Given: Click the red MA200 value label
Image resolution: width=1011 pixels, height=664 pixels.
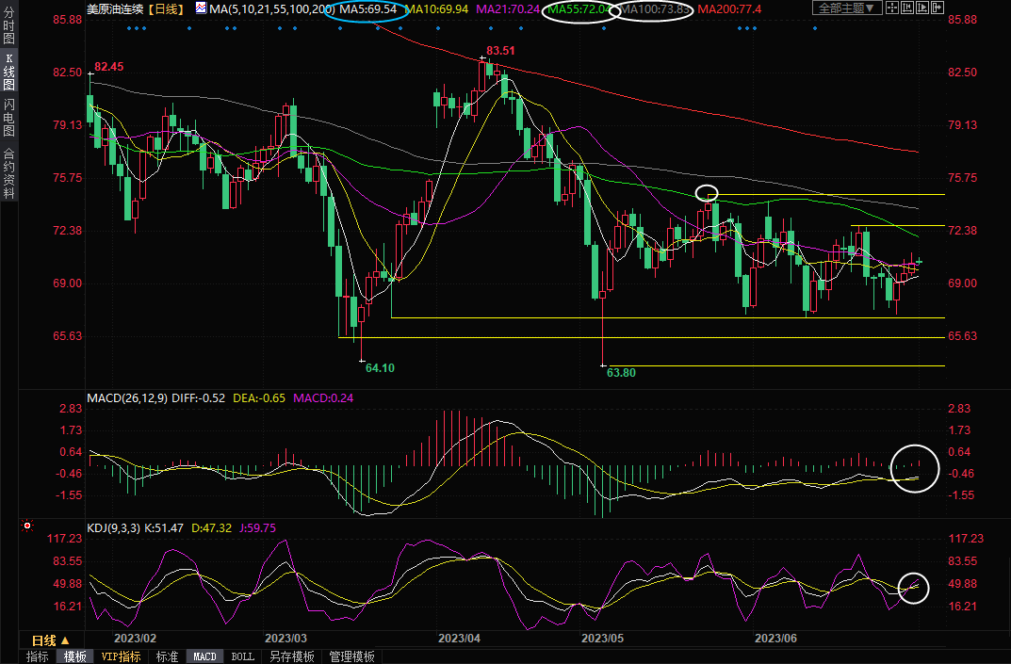Looking at the screenshot, I should point(730,8).
